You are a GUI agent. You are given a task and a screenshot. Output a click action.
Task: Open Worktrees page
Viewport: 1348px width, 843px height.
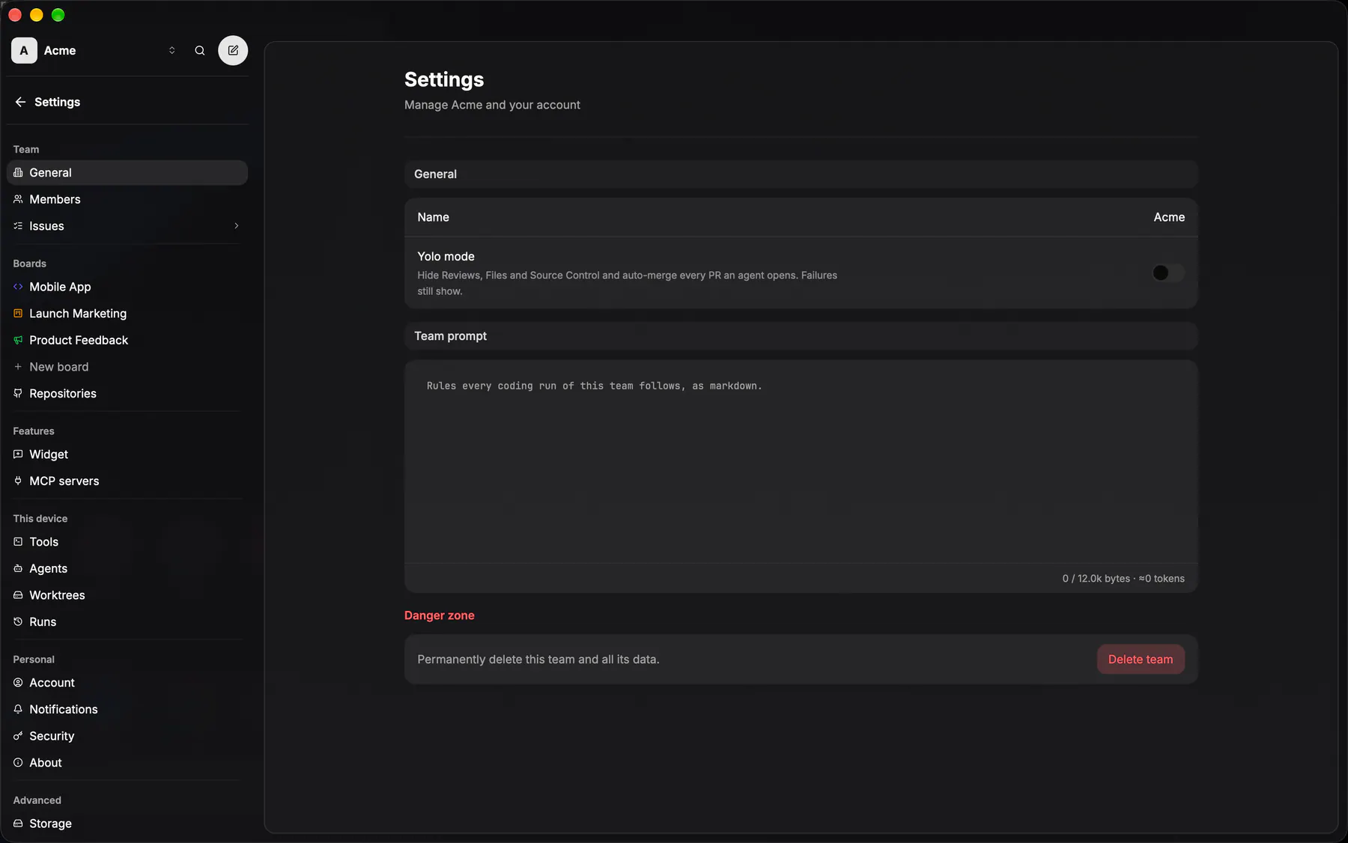click(x=127, y=595)
